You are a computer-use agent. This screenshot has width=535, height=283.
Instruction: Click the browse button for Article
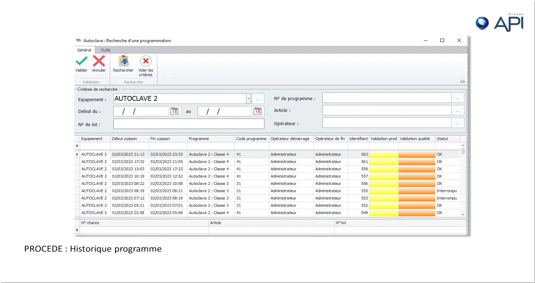[458, 110]
